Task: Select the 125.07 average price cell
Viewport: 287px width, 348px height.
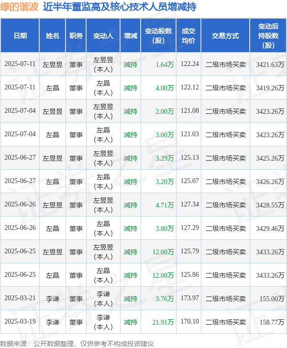Action: 190,181
